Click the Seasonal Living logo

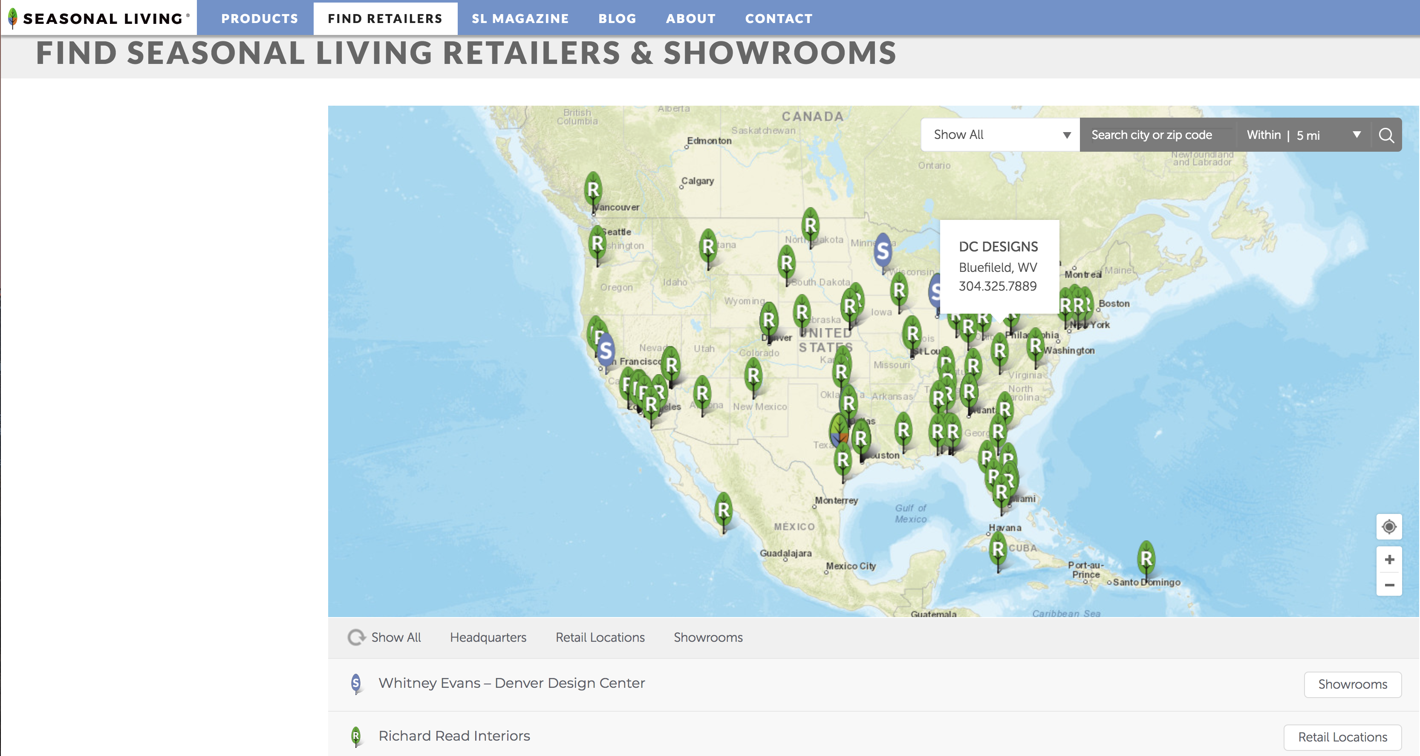[x=99, y=18]
